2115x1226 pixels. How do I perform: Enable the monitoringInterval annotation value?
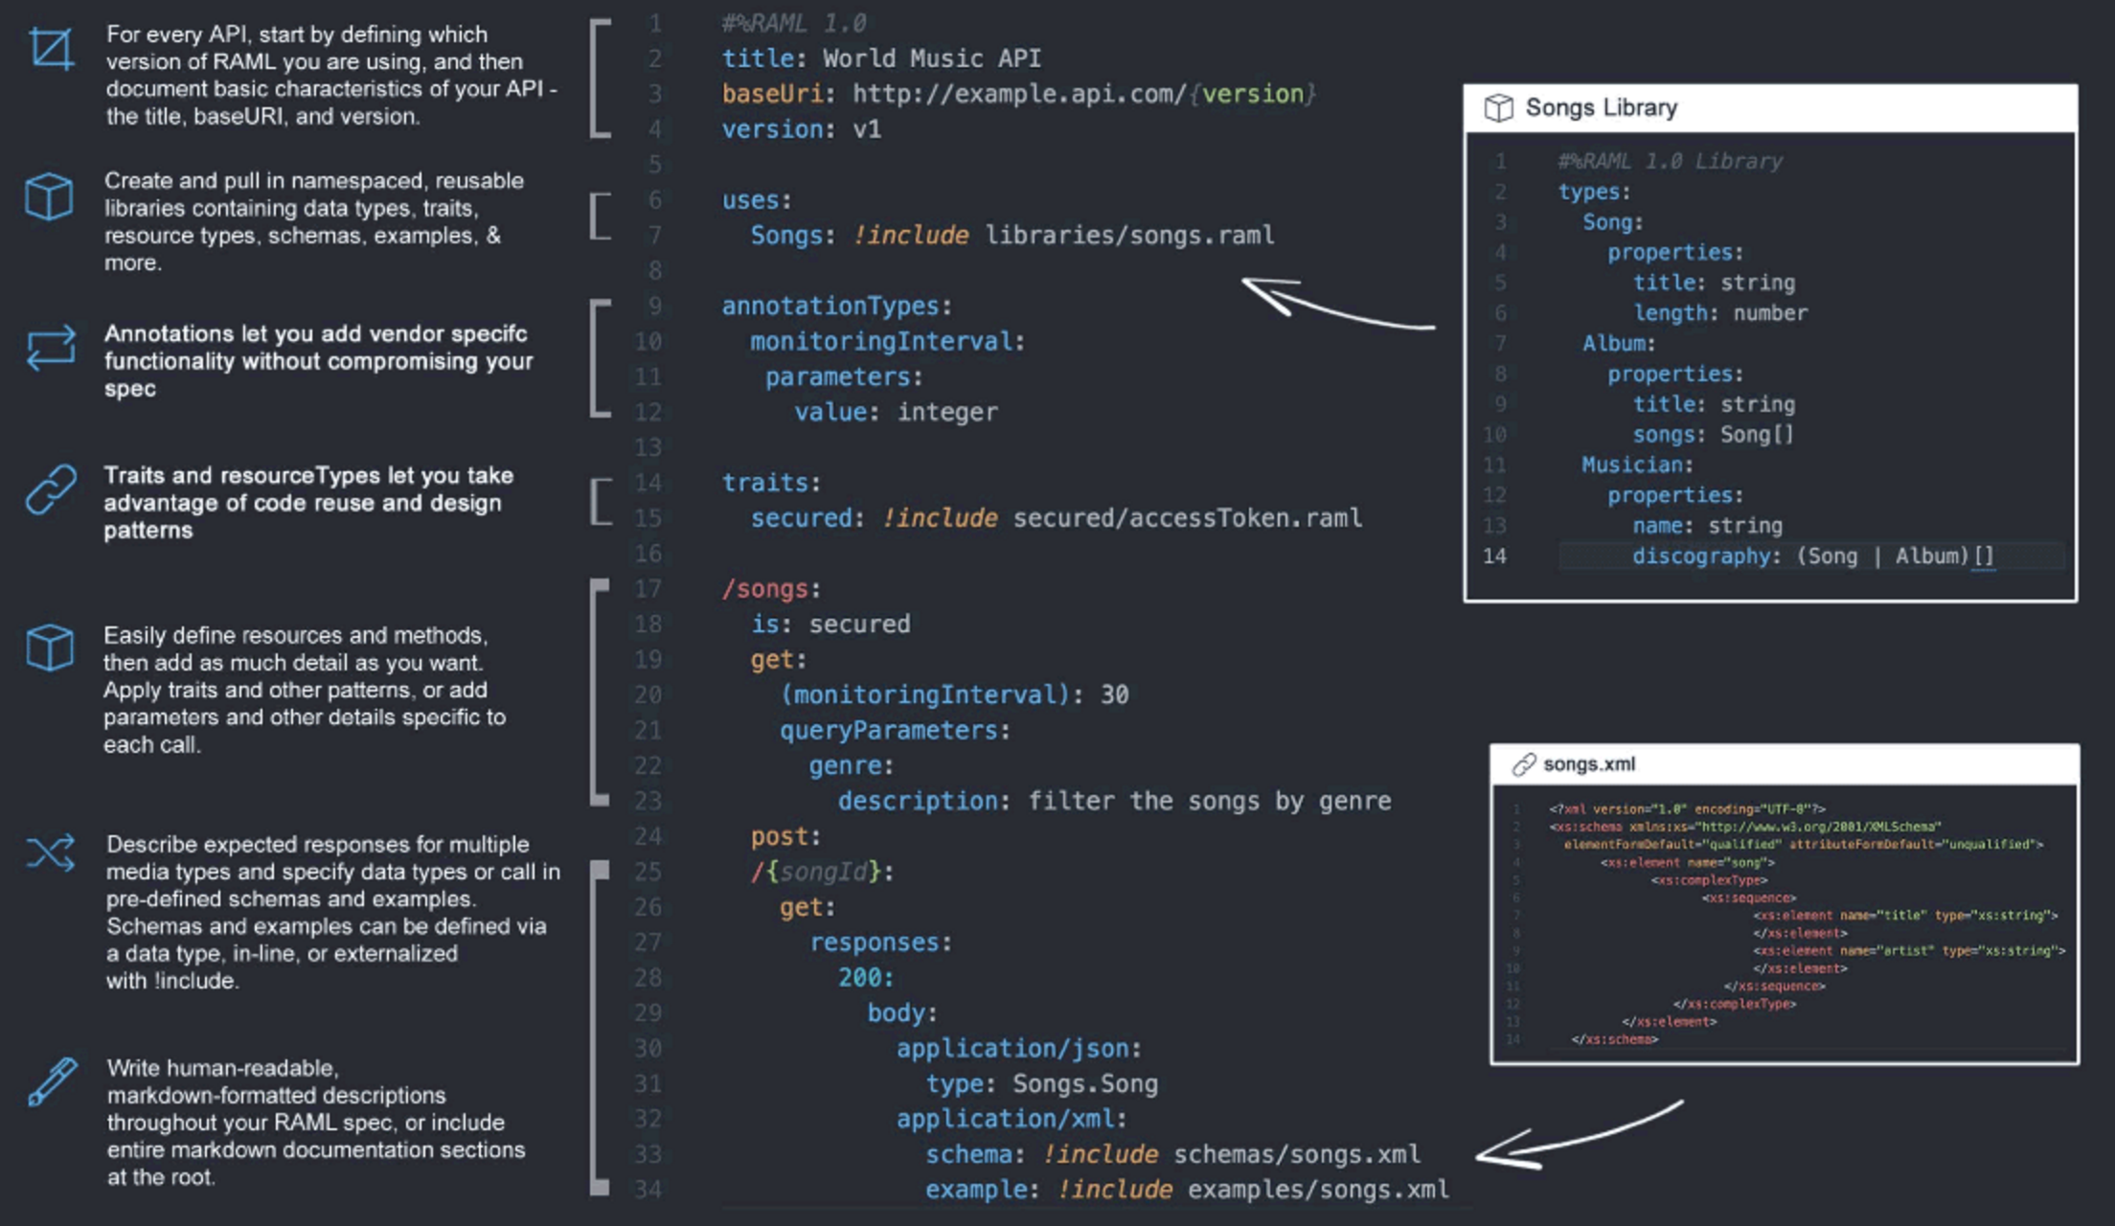pyautogui.click(x=1117, y=694)
